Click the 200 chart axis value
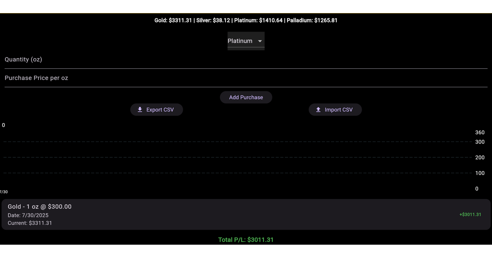The height and width of the screenshot is (277, 492). (480, 157)
